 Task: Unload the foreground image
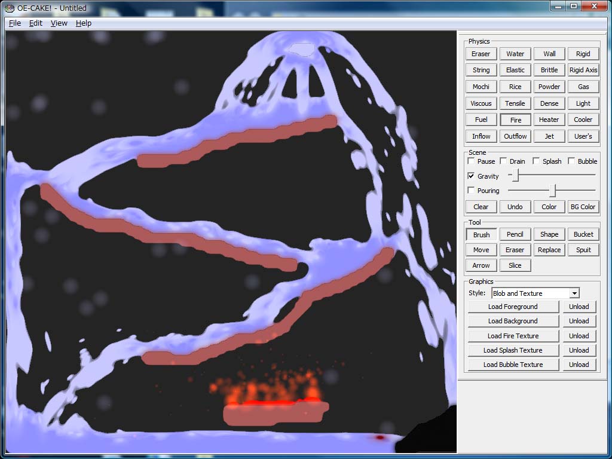579,307
